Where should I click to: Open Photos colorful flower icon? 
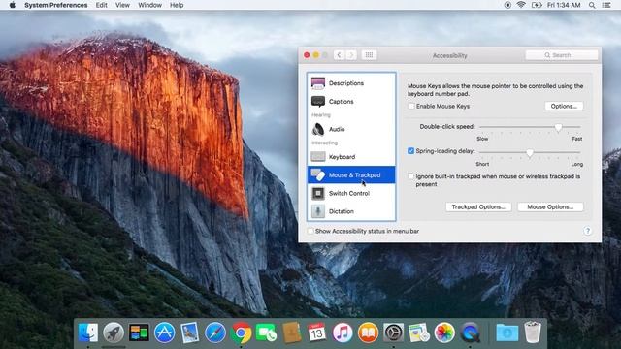click(x=444, y=332)
